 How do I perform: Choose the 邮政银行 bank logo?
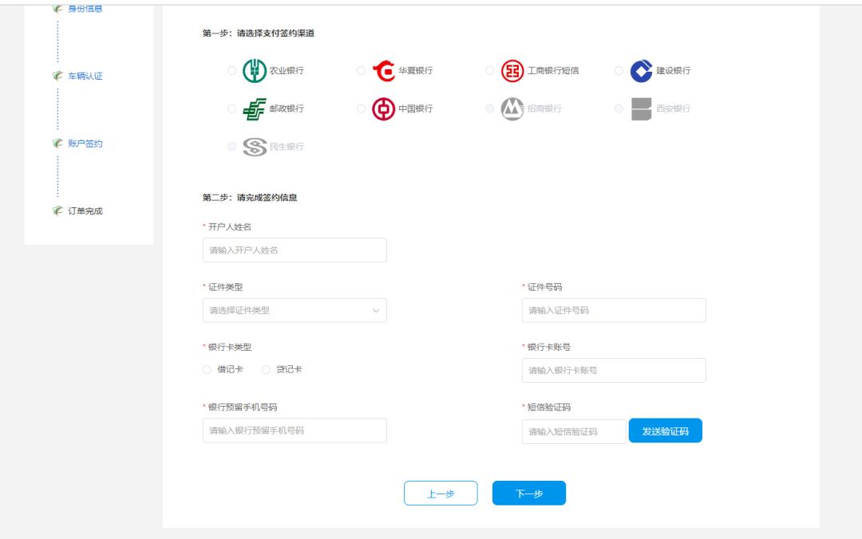(x=255, y=110)
